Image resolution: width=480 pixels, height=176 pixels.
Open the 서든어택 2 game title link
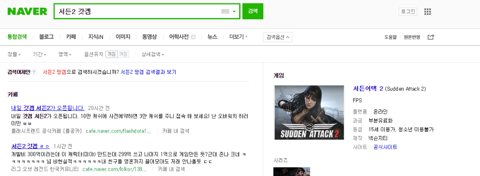[x=368, y=89]
